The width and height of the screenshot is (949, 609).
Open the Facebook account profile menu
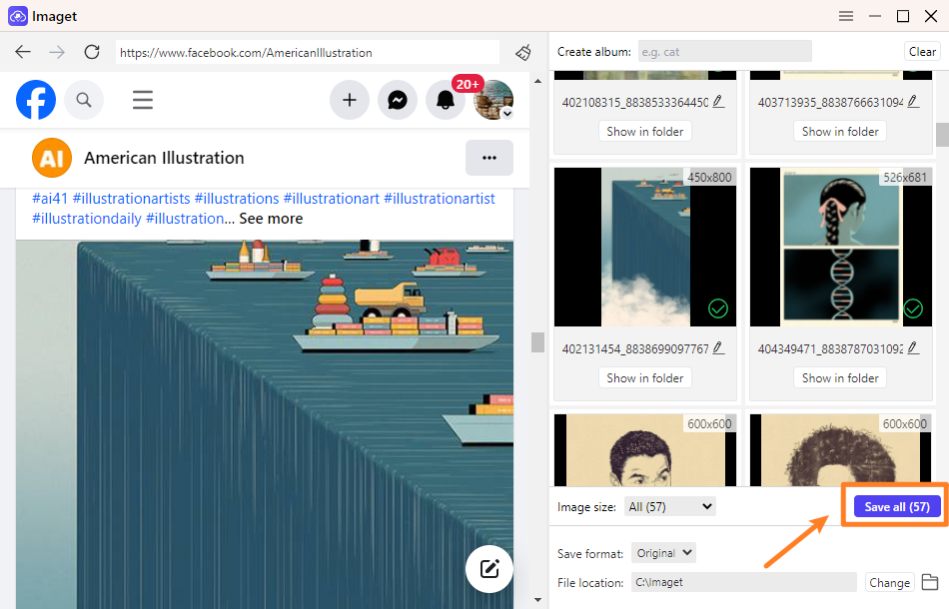tap(493, 100)
